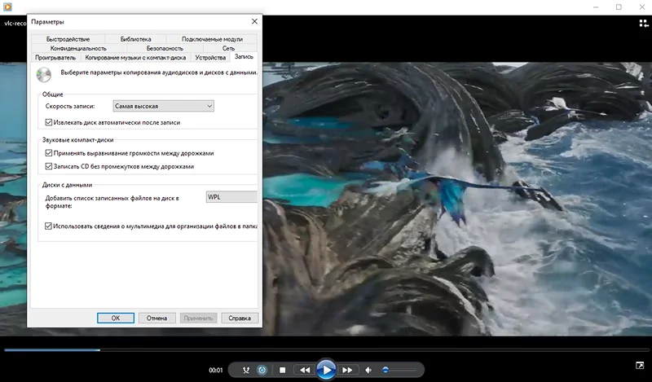The width and height of the screenshot is (652, 382).
Task: Mute sound with the speaker icon
Action: 368,370
